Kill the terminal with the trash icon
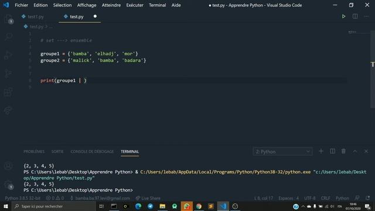Screen dimensions: 375x211 point(343,151)
